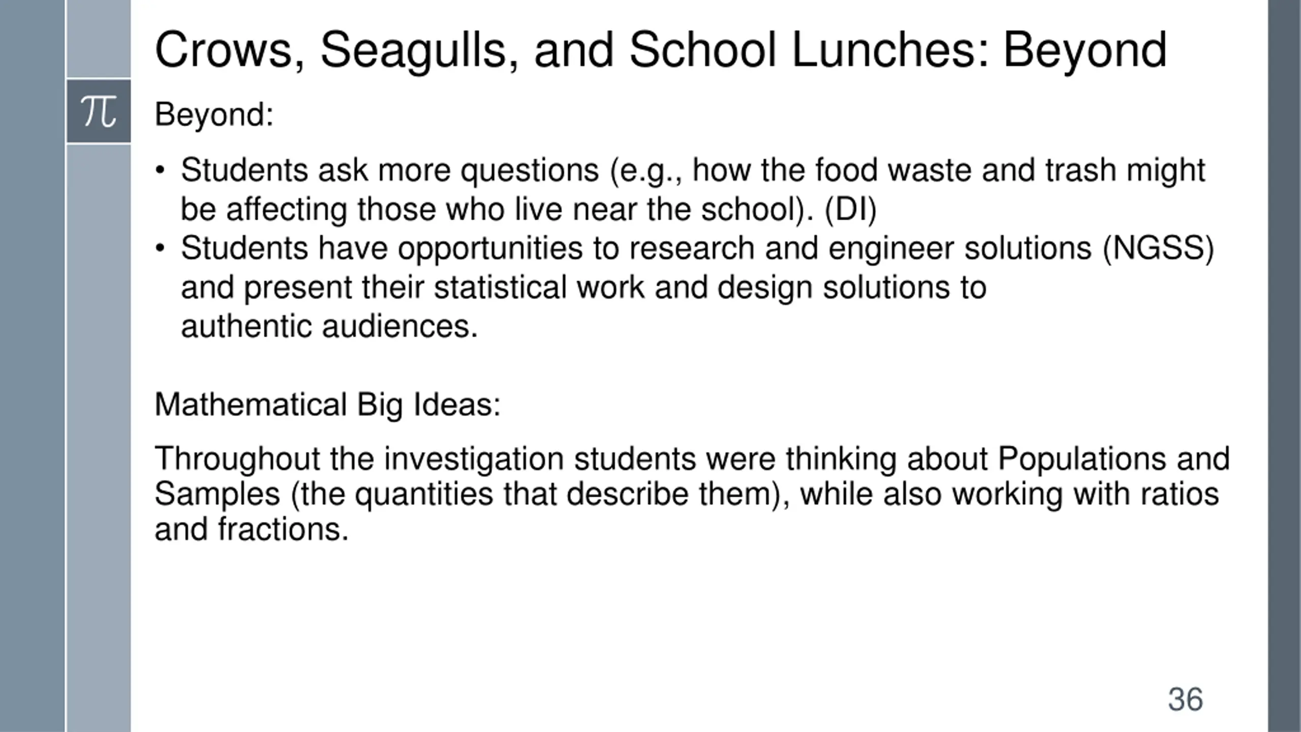Select the 'Beyond:' subheading
This screenshot has width=1301, height=732.
214,114
